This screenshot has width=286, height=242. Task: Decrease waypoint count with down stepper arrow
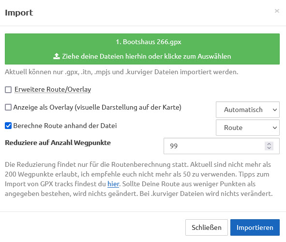click(269, 148)
